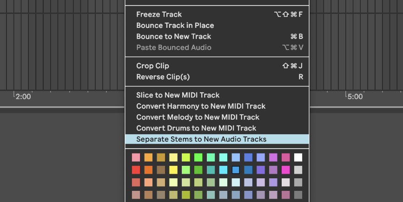Choose Convert Harmony to New MIDI Track

[x=201, y=106]
